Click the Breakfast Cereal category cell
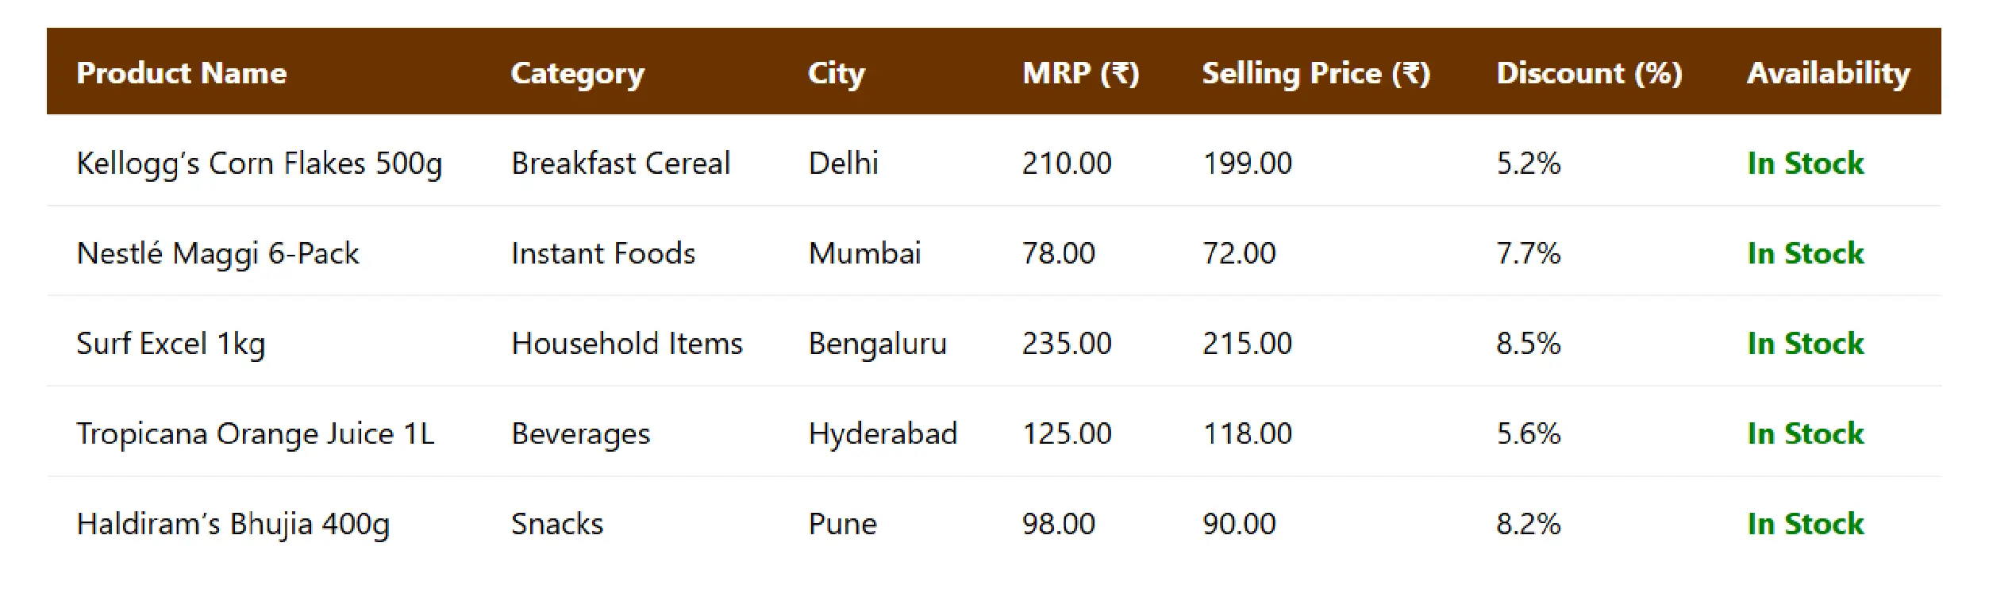The height and width of the screenshot is (589, 1989). pos(620,164)
